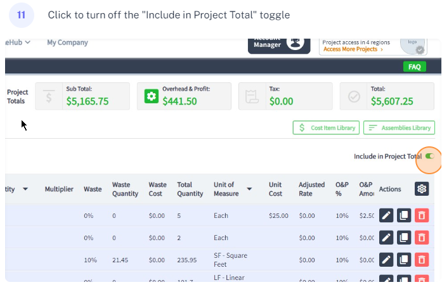
Task: Open the Cost Item Library
Action: coord(326,128)
